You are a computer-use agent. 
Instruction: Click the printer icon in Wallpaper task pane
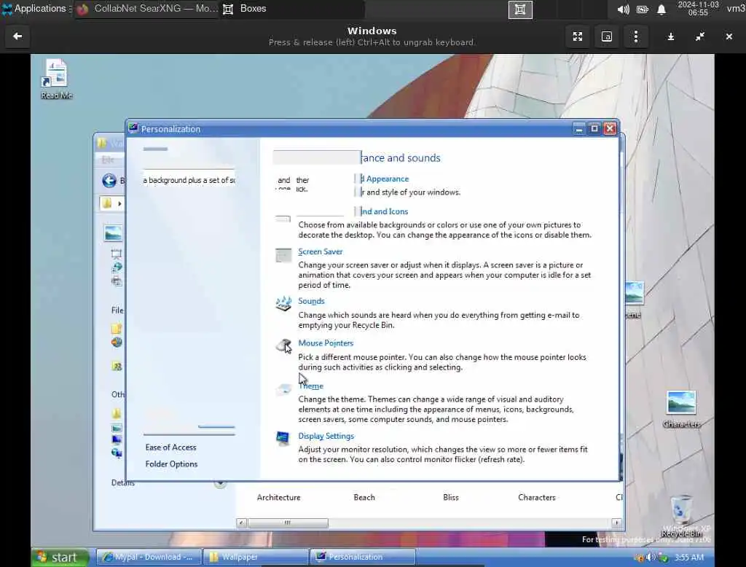(116, 281)
